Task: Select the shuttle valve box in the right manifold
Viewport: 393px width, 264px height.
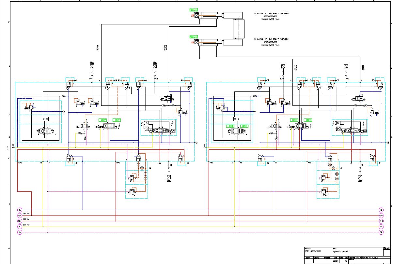Action: [x=236, y=119]
